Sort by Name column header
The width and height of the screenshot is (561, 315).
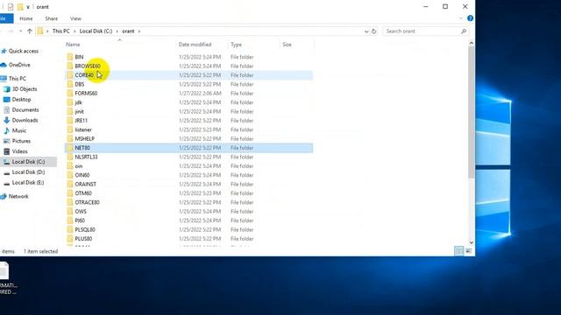pos(120,45)
